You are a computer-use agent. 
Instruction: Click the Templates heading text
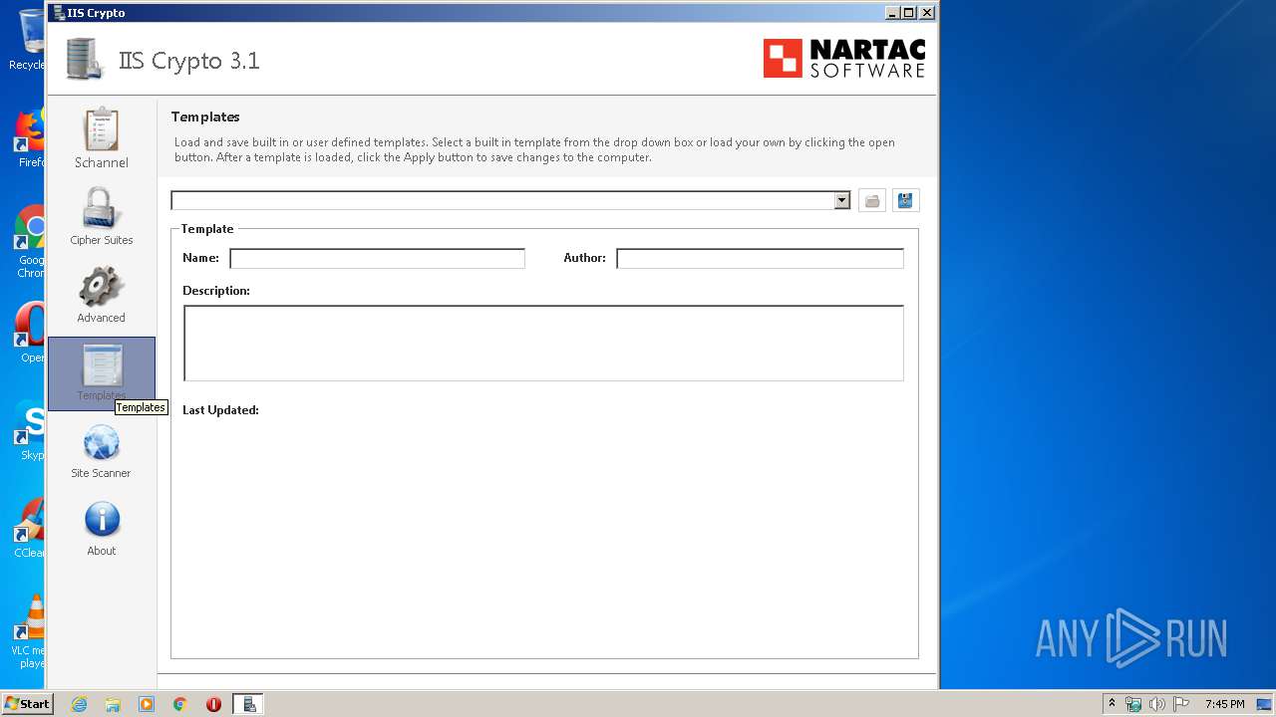[x=205, y=117]
